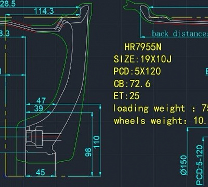The width and height of the screenshot is (208, 187).
Task: Click the SIZE:19X10J text
Action: coord(142,59)
